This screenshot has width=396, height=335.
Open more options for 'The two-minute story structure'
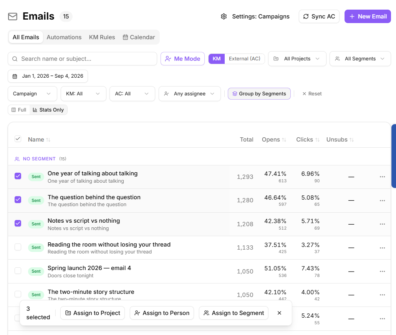pyautogui.click(x=382, y=295)
